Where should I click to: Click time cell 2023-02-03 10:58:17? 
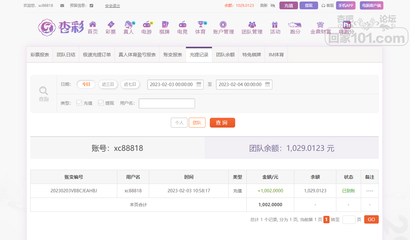(x=189, y=191)
